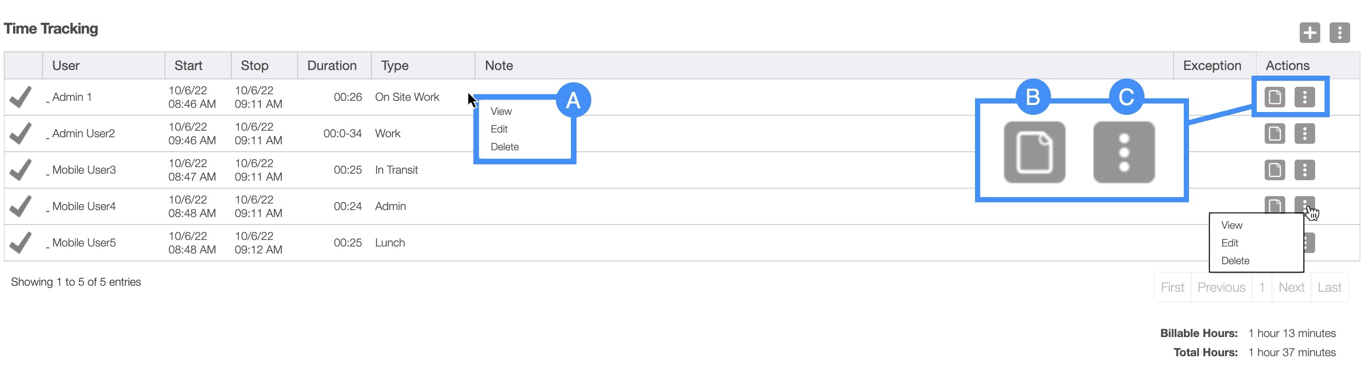Go to the Next page of entries

[x=1290, y=288]
